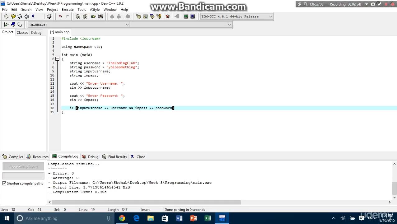Click the Goto line toolbar icon
The width and height of the screenshot is (397, 224).
pos(100,16)
